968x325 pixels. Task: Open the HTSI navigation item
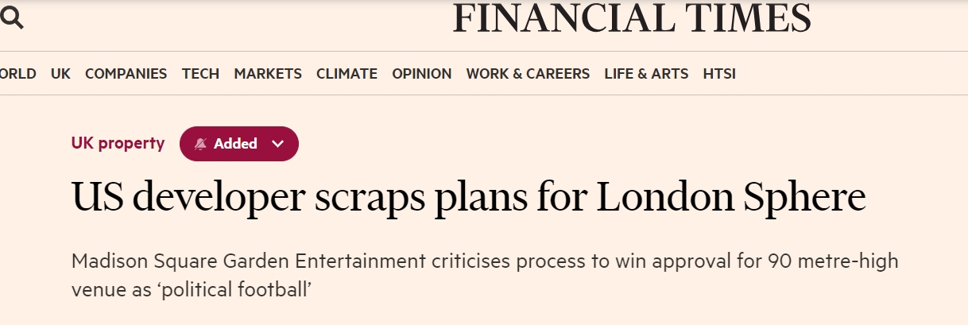pyautogui.click(x=719, y=74)
